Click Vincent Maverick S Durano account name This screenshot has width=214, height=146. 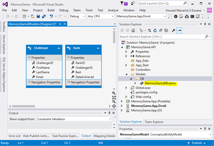click(183, 11)
